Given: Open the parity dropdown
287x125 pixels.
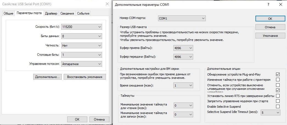Looking at the screenshot, I should (81, 46).
